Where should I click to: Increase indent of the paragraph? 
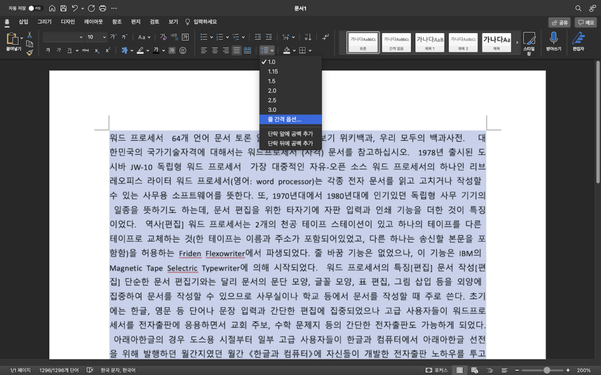(x=269, y=37)
